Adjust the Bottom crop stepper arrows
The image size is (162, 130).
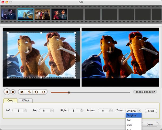click(x=111, y=111)
